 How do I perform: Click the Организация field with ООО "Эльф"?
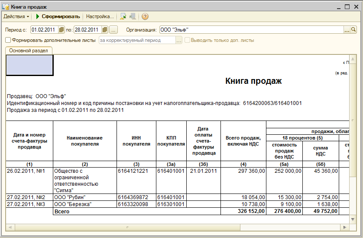coord(251,30)
